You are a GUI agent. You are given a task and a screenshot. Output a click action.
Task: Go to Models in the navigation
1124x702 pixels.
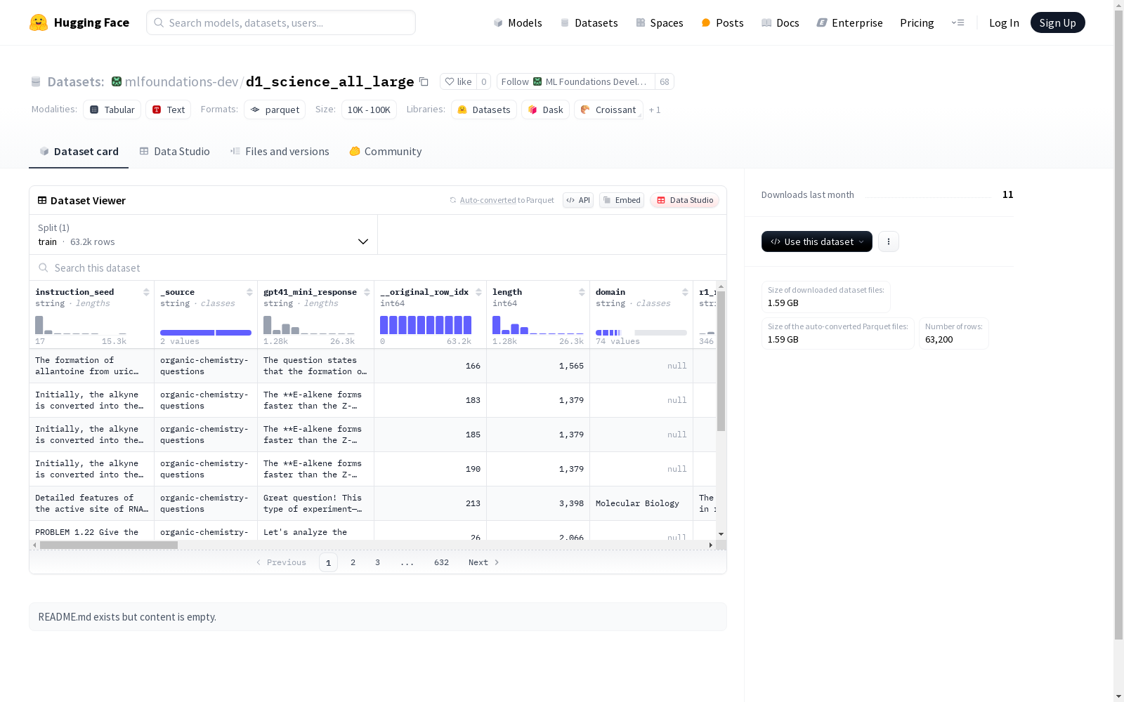[x=518, y=22]
